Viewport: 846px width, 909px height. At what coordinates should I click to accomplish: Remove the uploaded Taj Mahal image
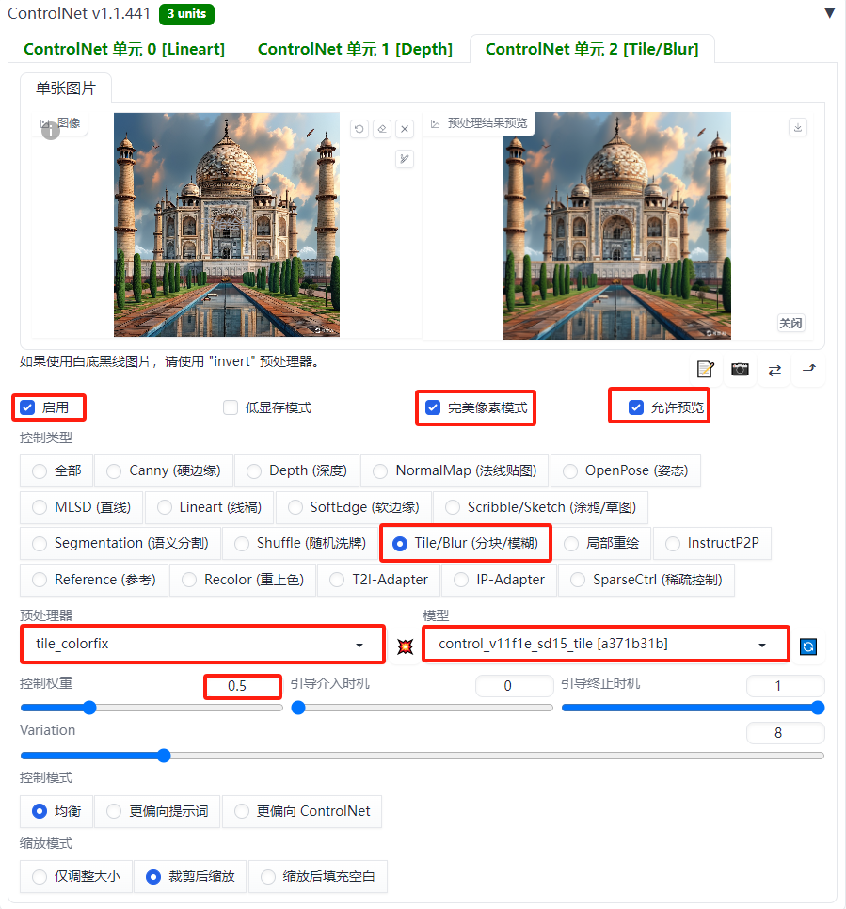(x=405, y=129)
